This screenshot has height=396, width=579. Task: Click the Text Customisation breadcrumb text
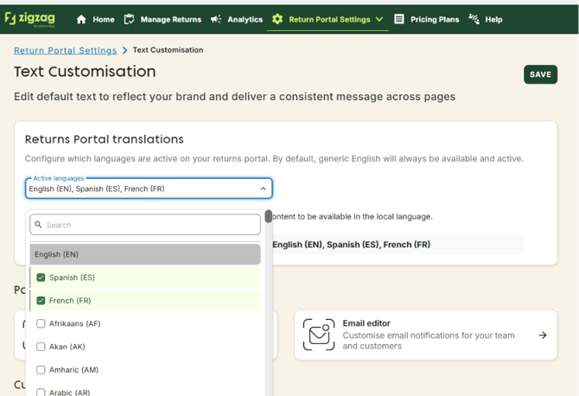pos(168,50)
